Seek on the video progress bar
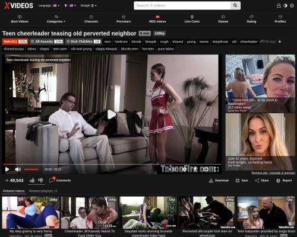Viewport: 297px width, 237px height. tap(112, 164)
